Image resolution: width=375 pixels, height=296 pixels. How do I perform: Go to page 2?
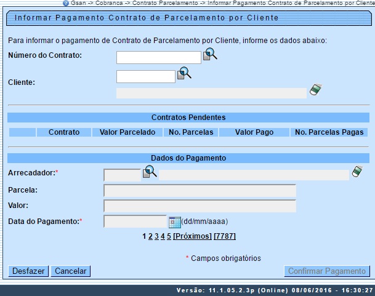pyautogui.click(x=150, y=236)
